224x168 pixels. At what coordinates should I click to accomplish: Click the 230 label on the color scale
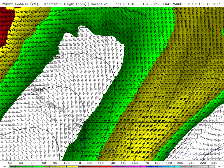coord(214,163)
